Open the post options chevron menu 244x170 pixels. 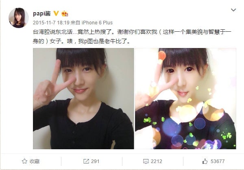tap(233, 10)
